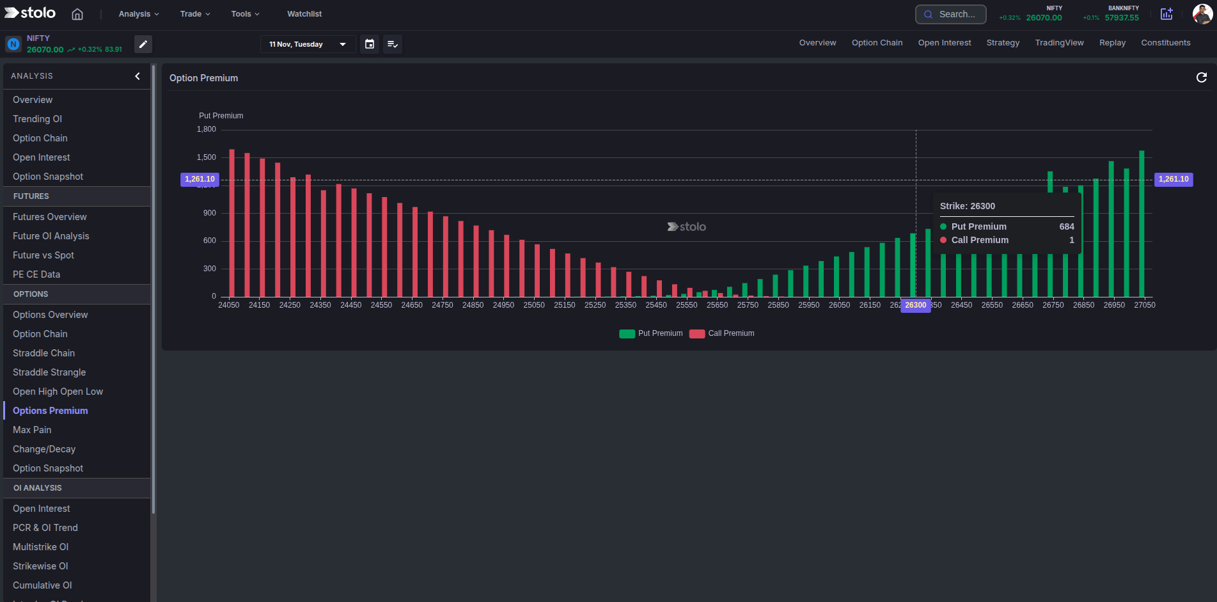Viewport: 1217px width, 602px height.
Task: Open the 11 Nov, Tuesday date dropdown
Action: (x=308, y=44)
